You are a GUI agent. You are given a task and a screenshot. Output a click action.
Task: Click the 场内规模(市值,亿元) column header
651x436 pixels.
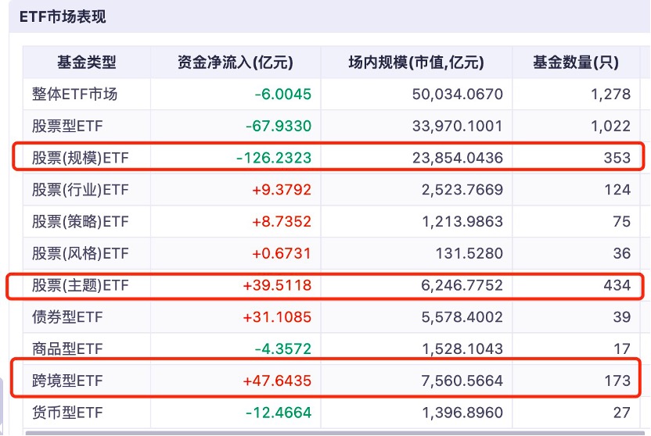(415, 63)
